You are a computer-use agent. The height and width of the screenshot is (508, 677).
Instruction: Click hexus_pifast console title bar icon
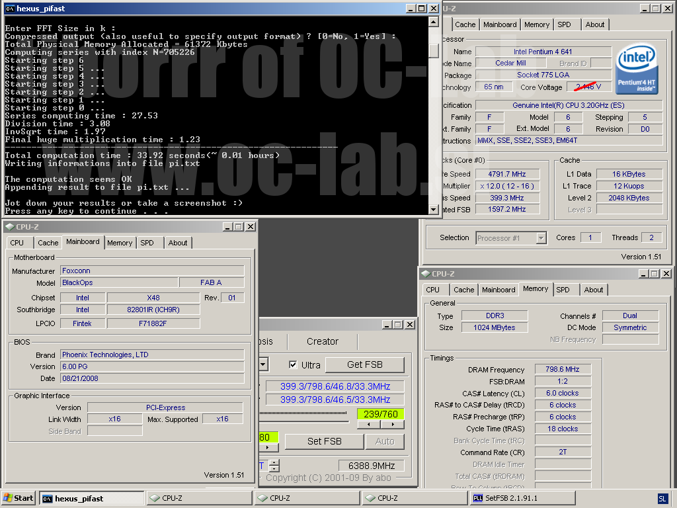pos(9,8)
